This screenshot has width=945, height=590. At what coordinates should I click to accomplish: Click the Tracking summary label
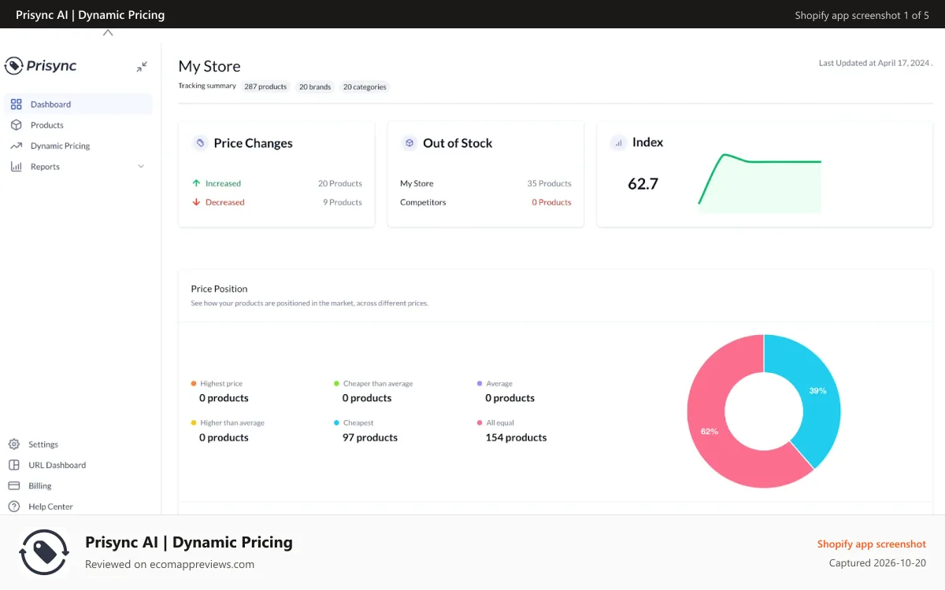(x=207, y=86)
